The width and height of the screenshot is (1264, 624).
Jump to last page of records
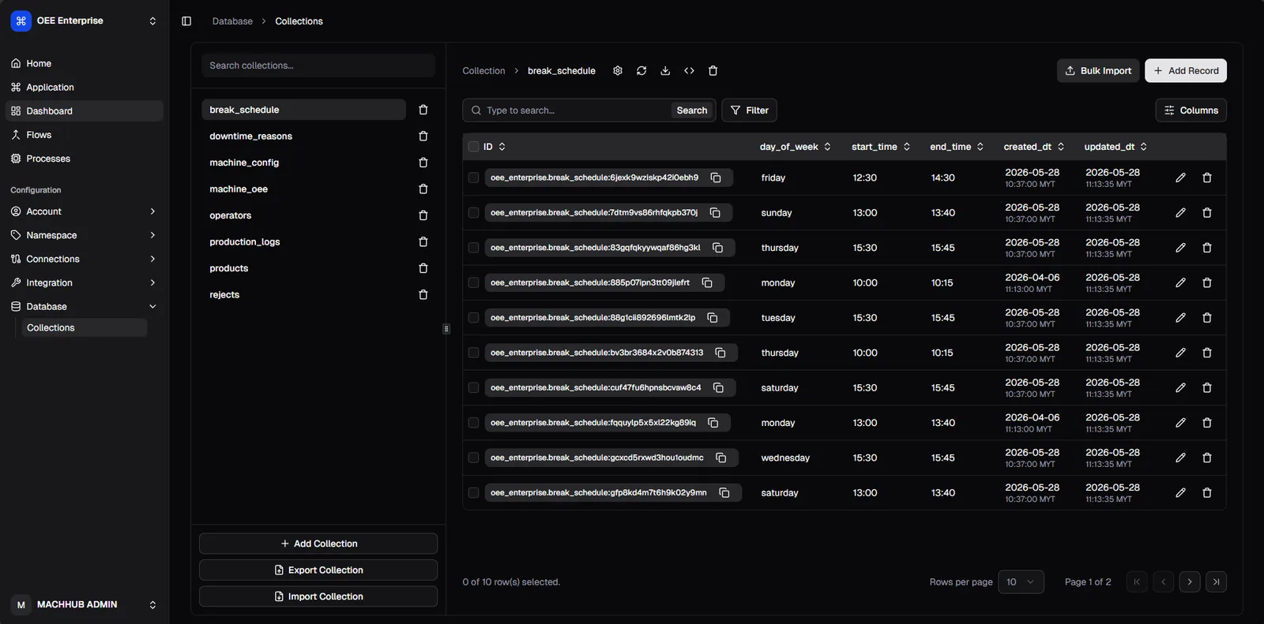pos(1217,582)
